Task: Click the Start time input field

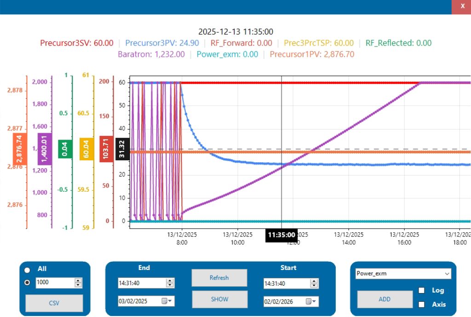Action: tap(287, 283)
